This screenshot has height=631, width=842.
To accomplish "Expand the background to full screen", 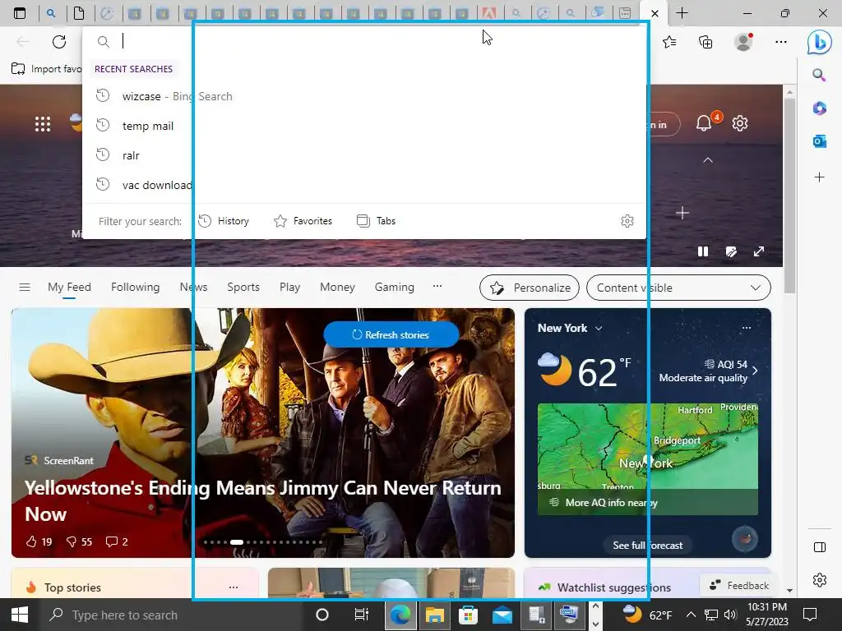I will pyautogui.click(x=759, y=251).
